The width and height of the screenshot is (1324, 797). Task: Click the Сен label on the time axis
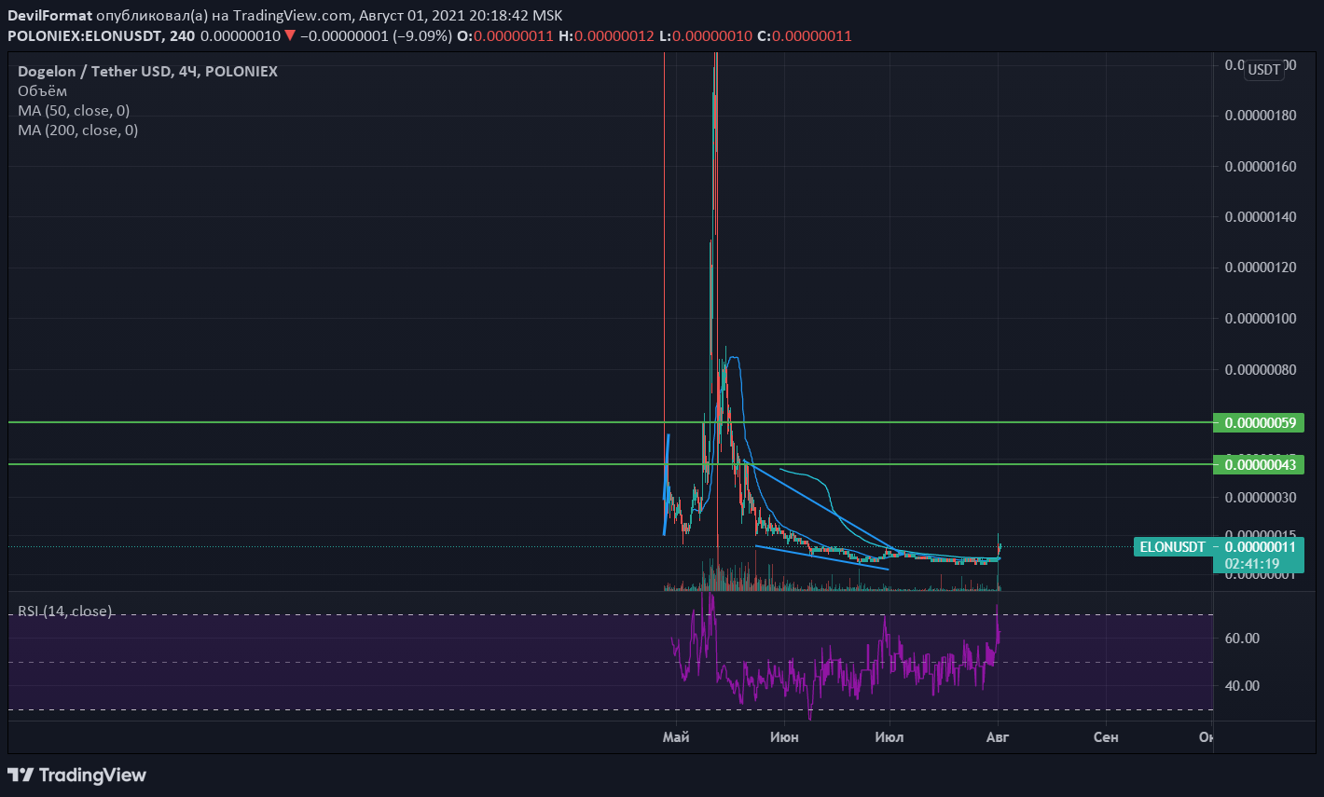[1106, 737]
